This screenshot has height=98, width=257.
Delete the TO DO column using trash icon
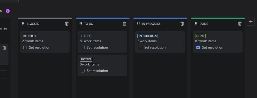pyautogui.click(x=125, y=24)
